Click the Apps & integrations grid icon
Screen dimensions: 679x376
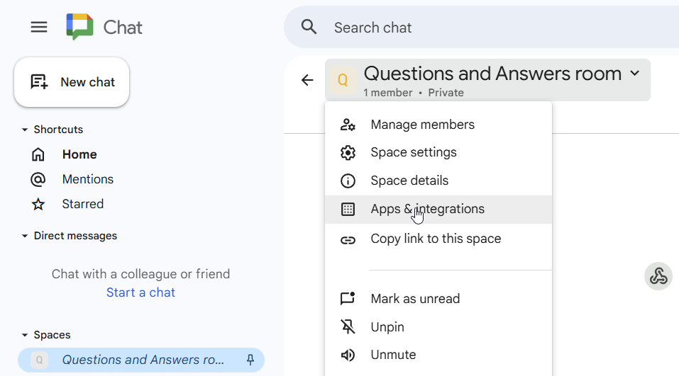[348, 209]
